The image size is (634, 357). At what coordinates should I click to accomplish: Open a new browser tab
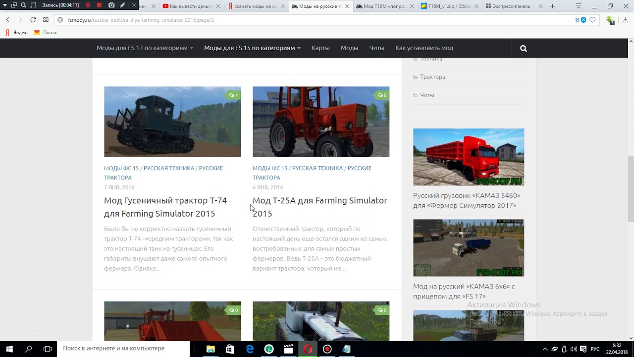coord(553,6)
